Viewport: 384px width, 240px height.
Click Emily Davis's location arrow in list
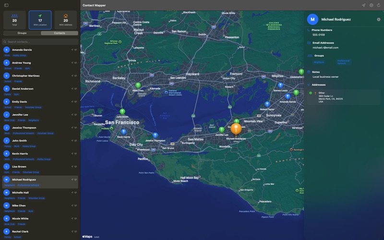point(72,102)
